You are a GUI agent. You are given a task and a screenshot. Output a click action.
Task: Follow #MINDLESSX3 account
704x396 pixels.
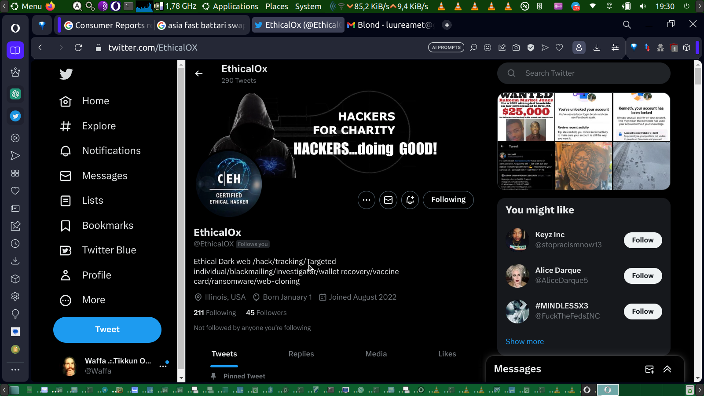643,312
